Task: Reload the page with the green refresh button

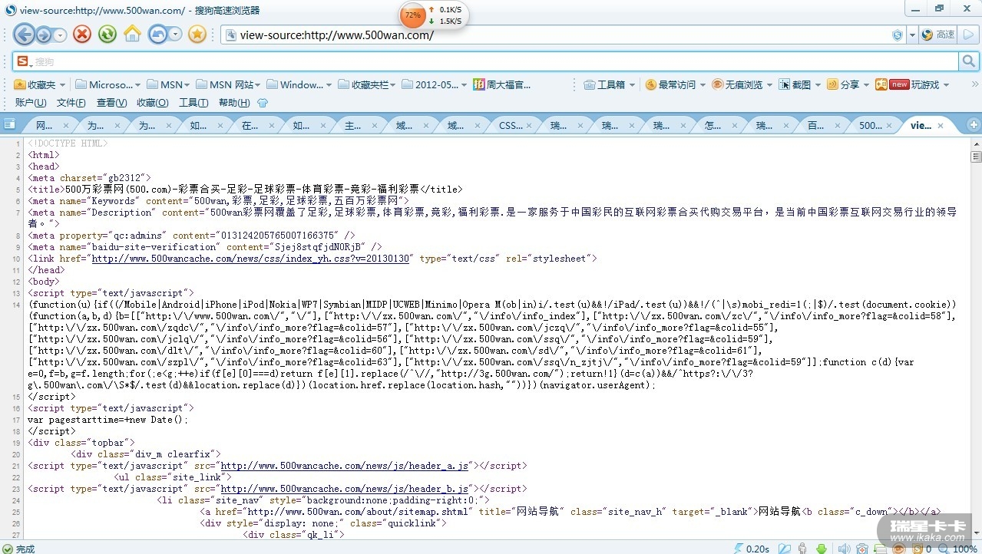Action: pos(107,34)
